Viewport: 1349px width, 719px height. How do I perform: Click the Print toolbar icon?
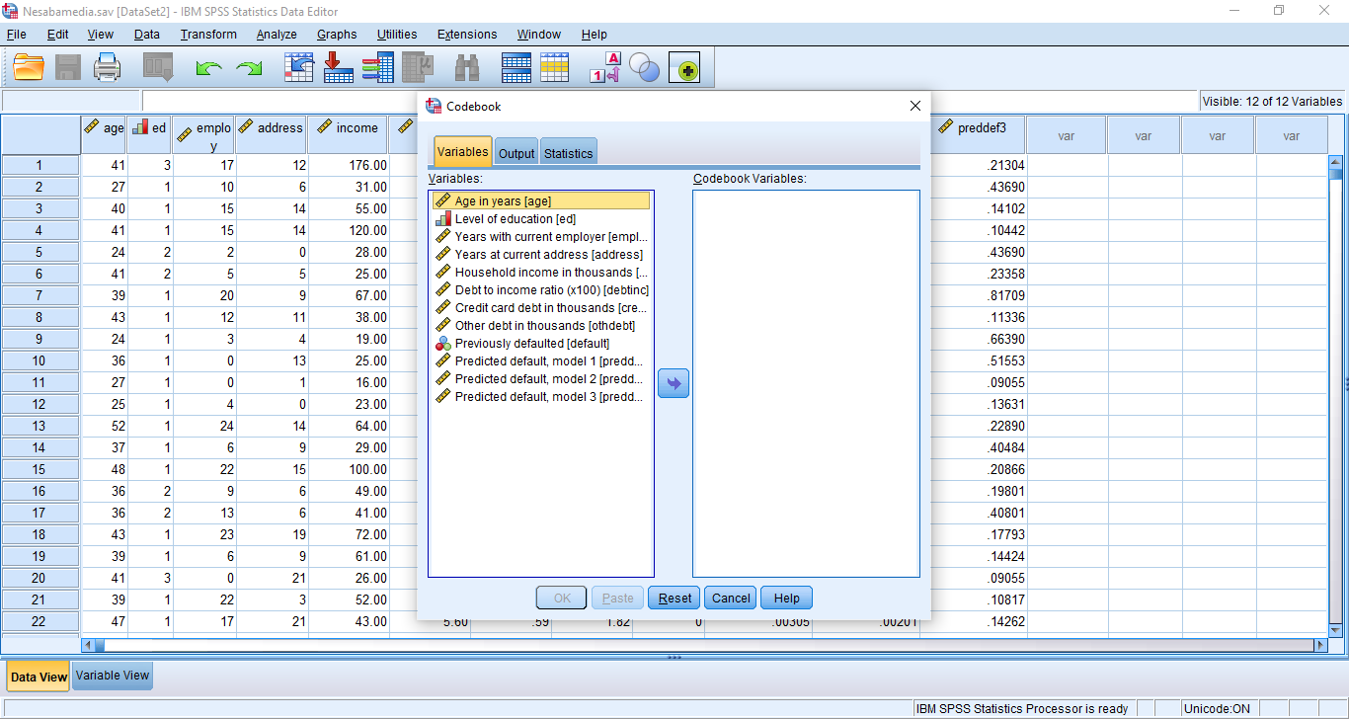coord(107,67)
